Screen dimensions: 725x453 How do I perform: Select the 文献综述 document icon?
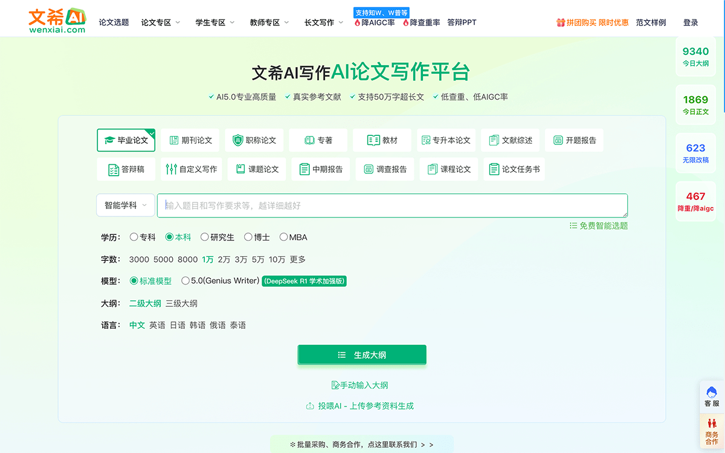pos(494,140)
